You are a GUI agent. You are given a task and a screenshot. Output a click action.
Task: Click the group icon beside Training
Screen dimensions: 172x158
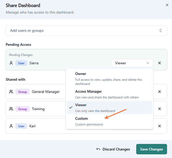[11, 109]
